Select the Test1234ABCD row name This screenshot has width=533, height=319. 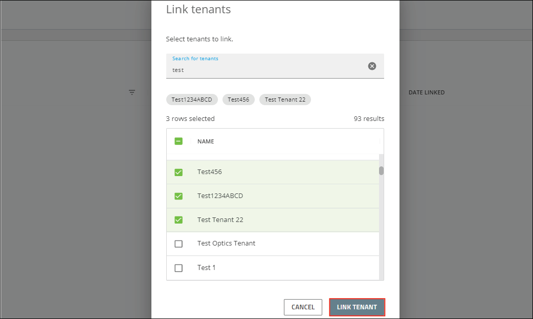click(220, 196)
